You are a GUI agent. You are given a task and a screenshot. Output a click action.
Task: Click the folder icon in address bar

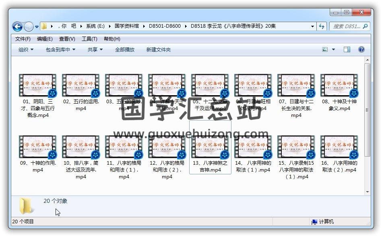pos(44,26)
